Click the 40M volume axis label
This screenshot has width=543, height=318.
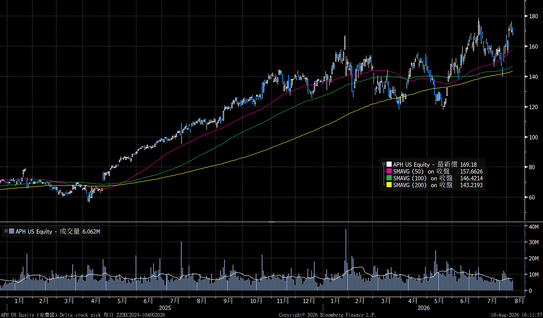pyautogui.click(x=534, y=227)
